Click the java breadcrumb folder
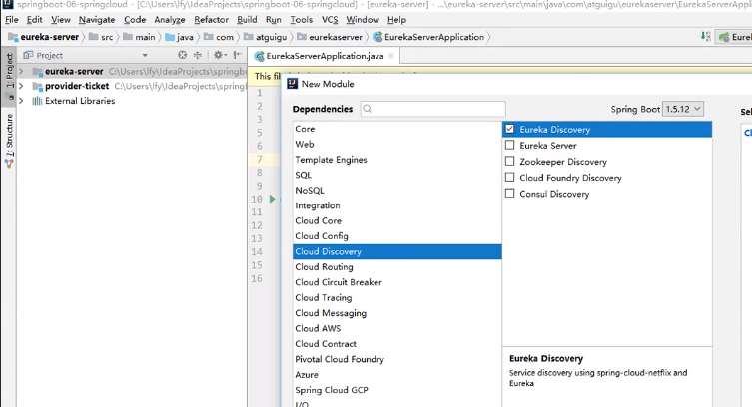The height and width of the screenshot is (407, 752). 179,37
